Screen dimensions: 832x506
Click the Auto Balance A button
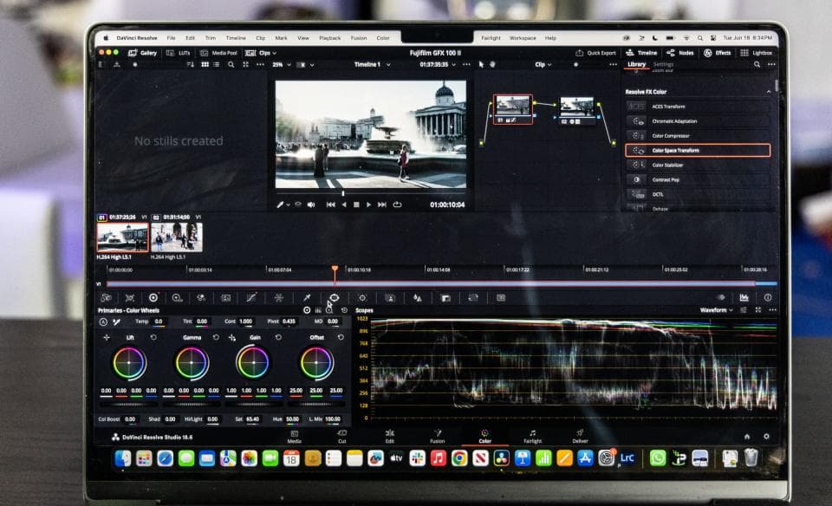coord(103,322)
